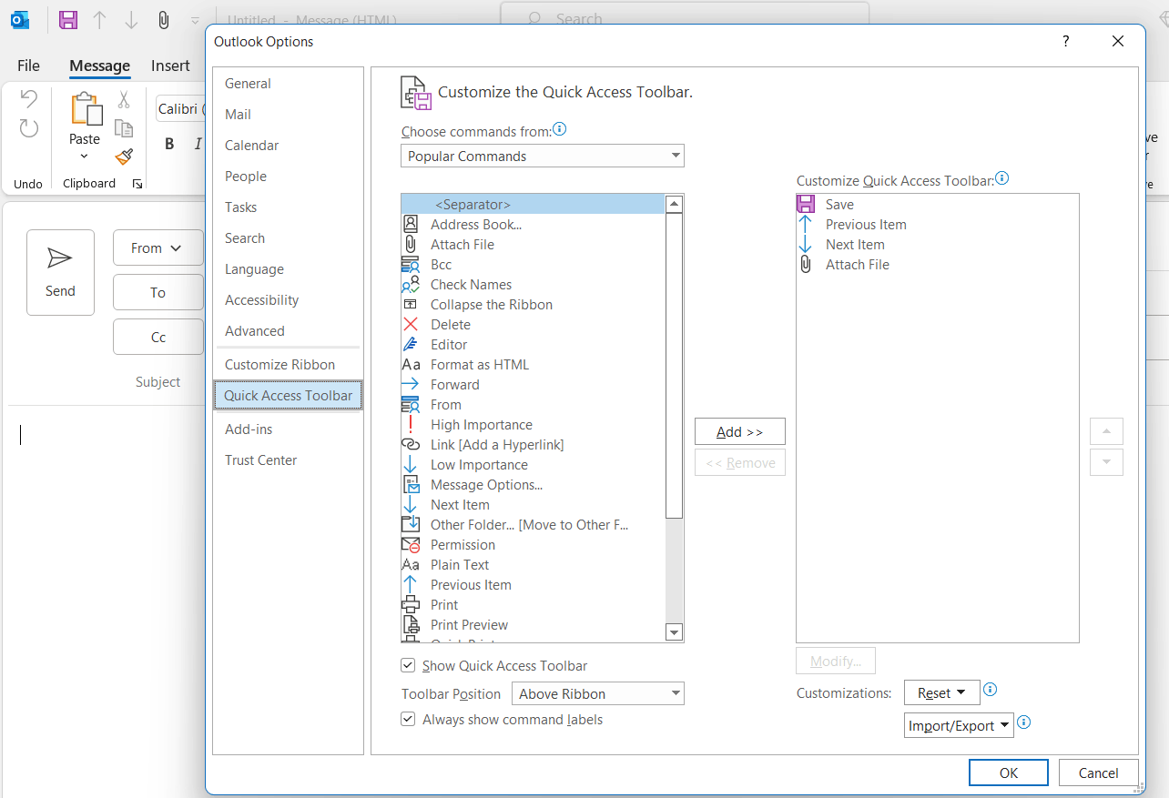The image size is (1169, 798).
Task: Click the To recipient button
Action: [x=158, y=292]
